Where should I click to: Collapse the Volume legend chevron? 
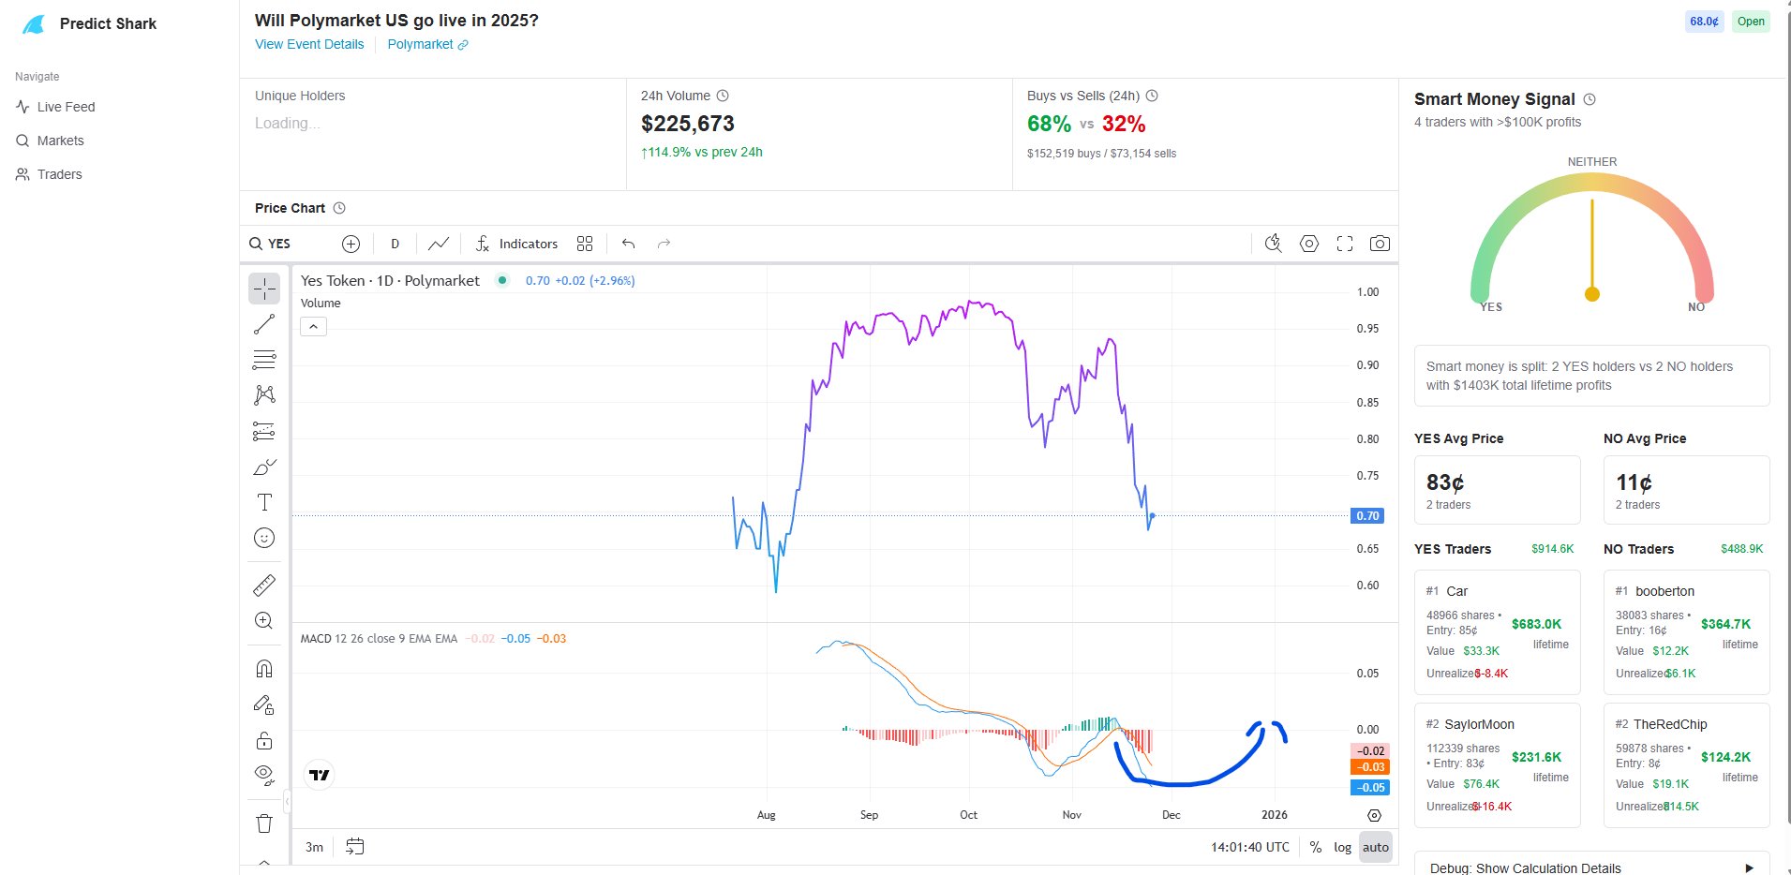(x=313, y=327)
